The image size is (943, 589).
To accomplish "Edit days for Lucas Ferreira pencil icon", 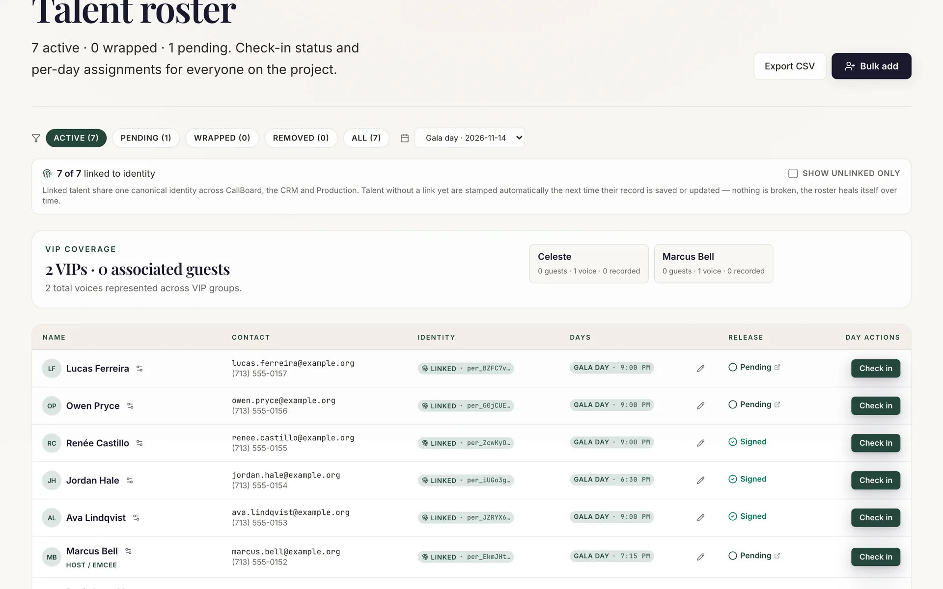I will 701,369.
